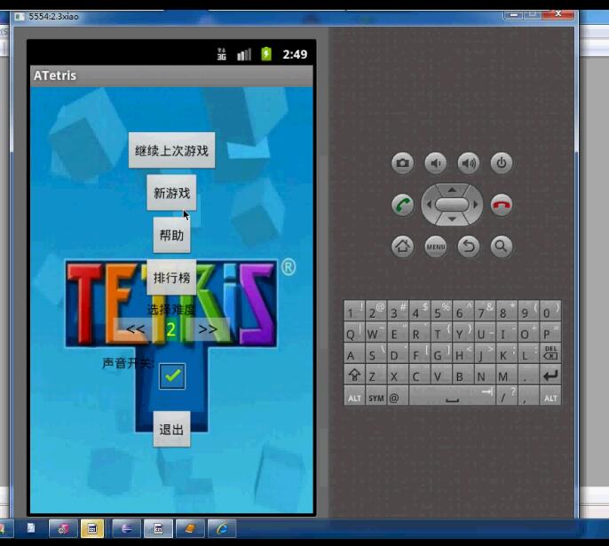Click the D-pad center select button
609x546 pixels.
point(452,205)
